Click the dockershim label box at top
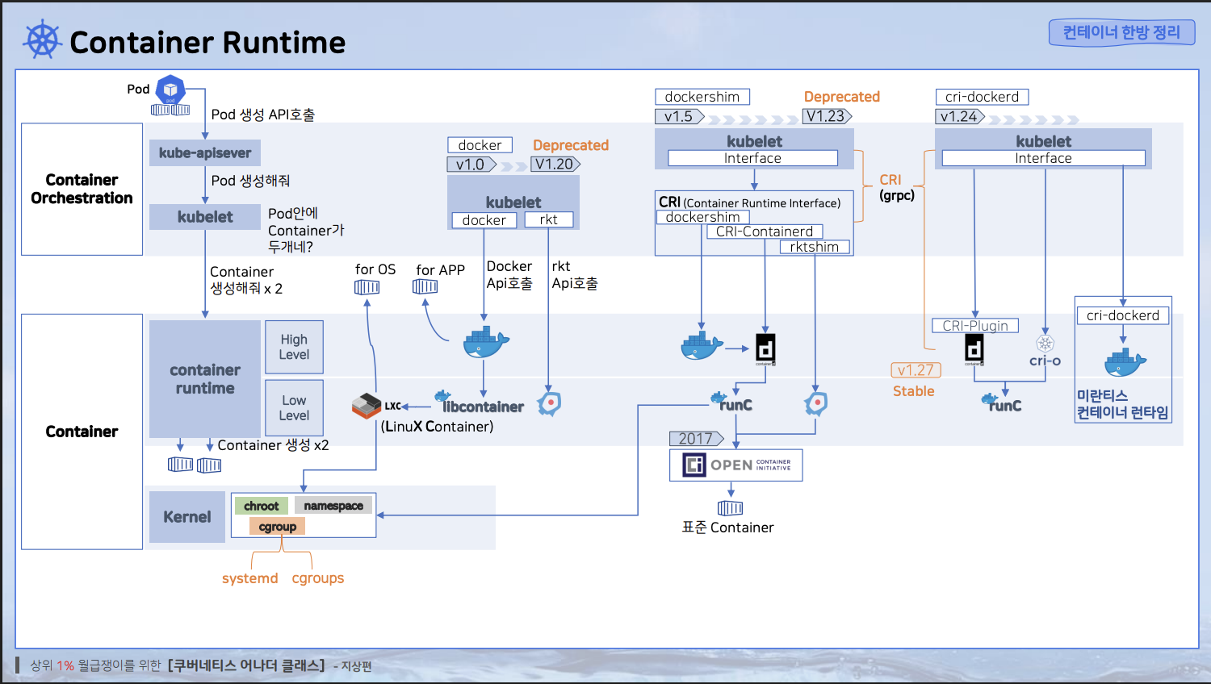 click(702, 97)
